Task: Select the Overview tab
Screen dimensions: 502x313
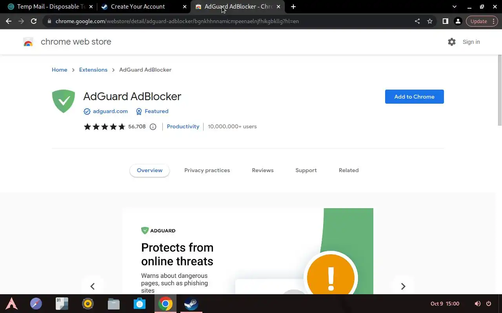Action: 149,170
